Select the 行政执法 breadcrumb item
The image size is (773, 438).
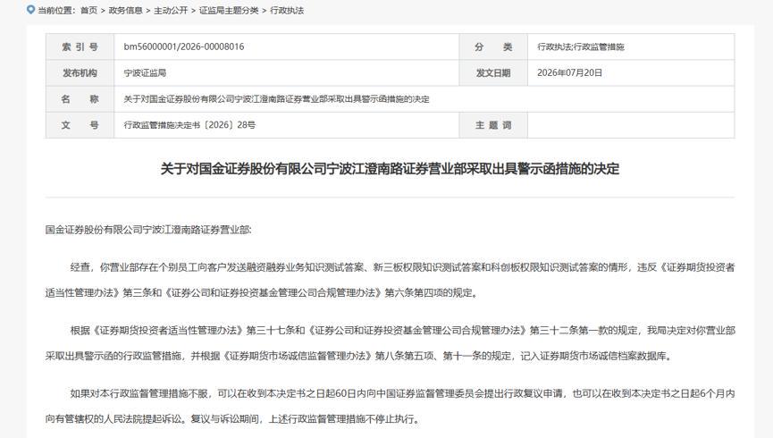point(287,11)
